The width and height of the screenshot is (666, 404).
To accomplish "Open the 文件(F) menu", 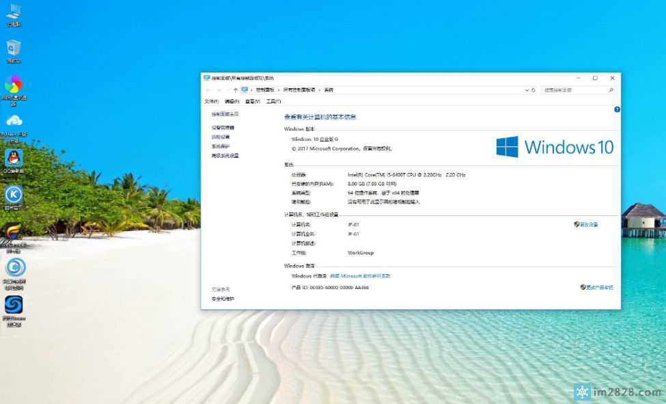I will click(212, 101).
